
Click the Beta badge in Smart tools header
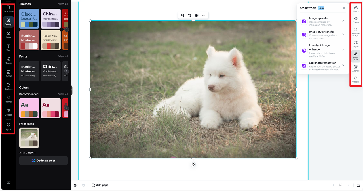click(321, 8)
